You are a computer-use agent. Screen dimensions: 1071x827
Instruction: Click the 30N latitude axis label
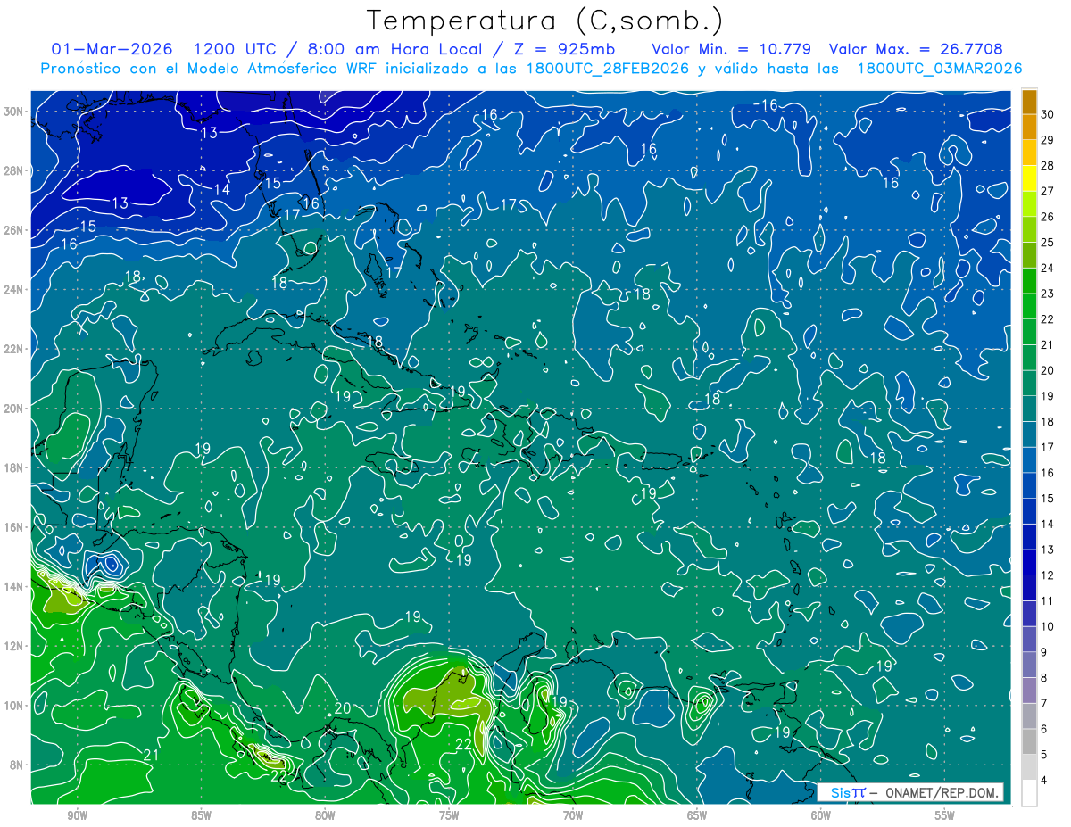click(x=15, y=112)
